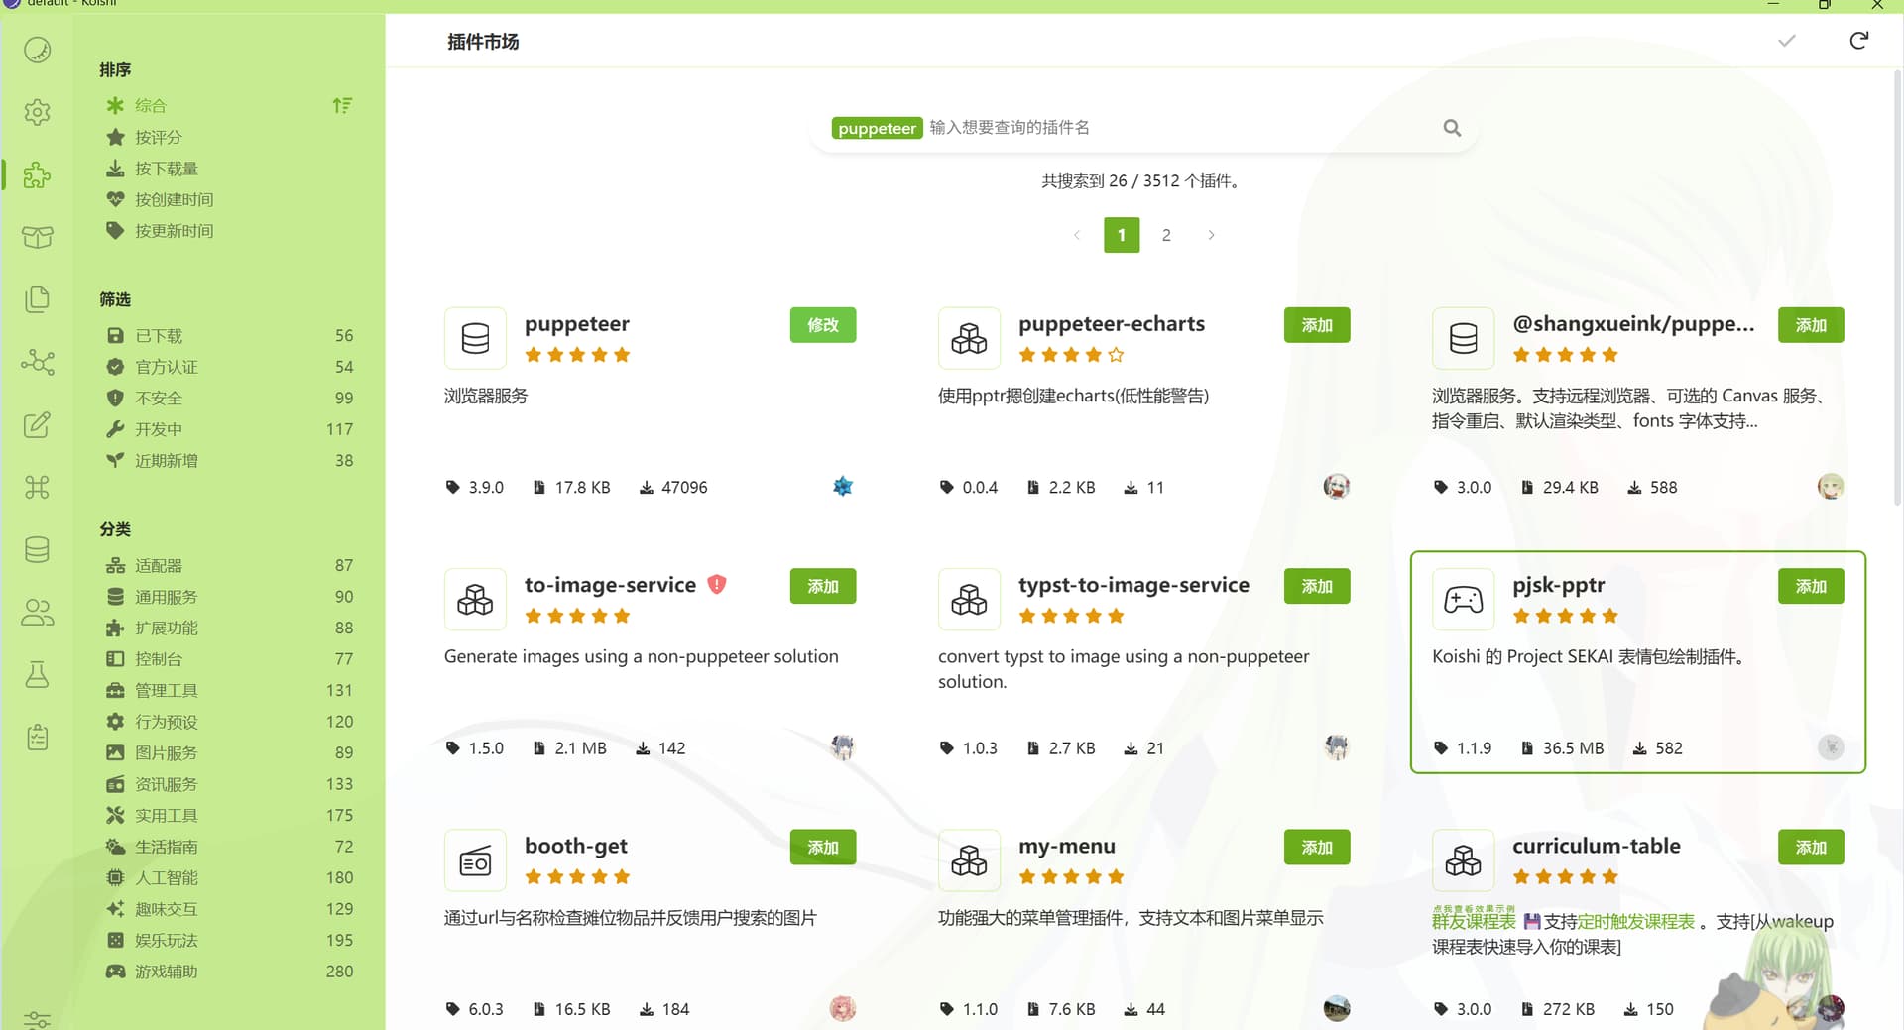Switch to page 2 of results
Screen dimensions: 1904x1030
pos(1166,235)
